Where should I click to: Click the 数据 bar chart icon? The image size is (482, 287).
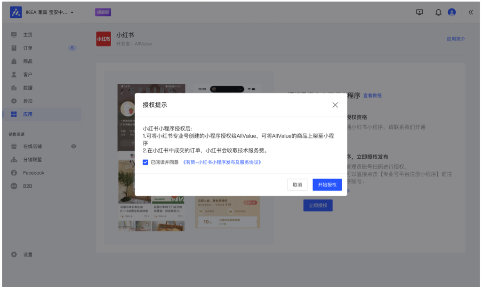[14, 88]
